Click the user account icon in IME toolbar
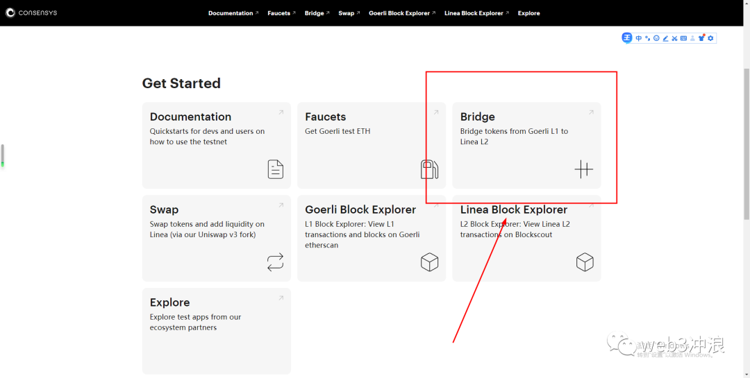 692,38
